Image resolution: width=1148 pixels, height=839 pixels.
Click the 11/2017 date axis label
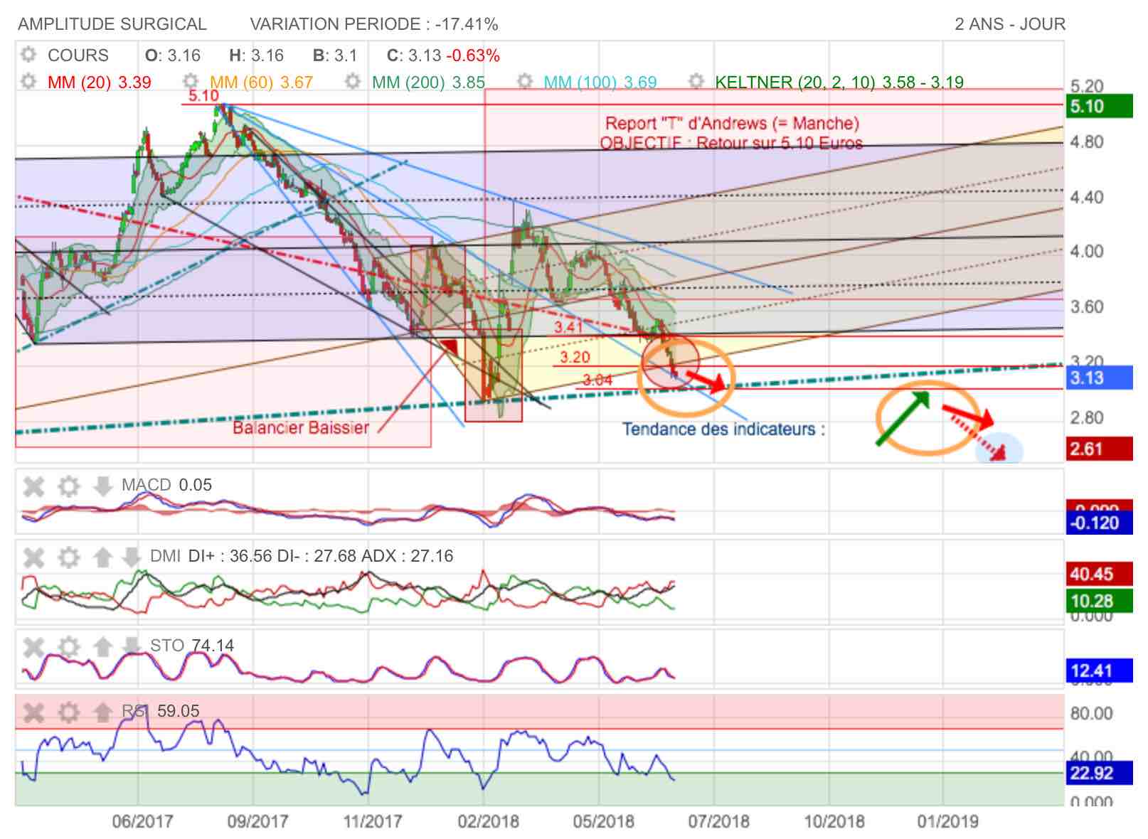tap(373, 822)
